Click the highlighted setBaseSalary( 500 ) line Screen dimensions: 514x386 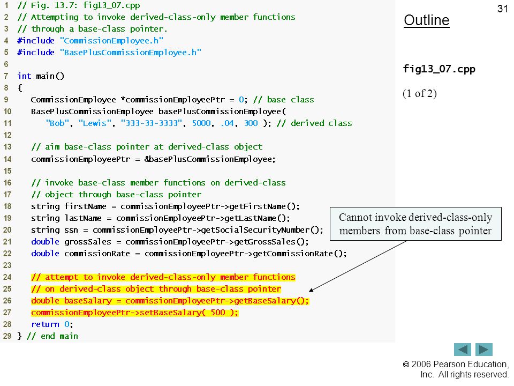point(135,313)
